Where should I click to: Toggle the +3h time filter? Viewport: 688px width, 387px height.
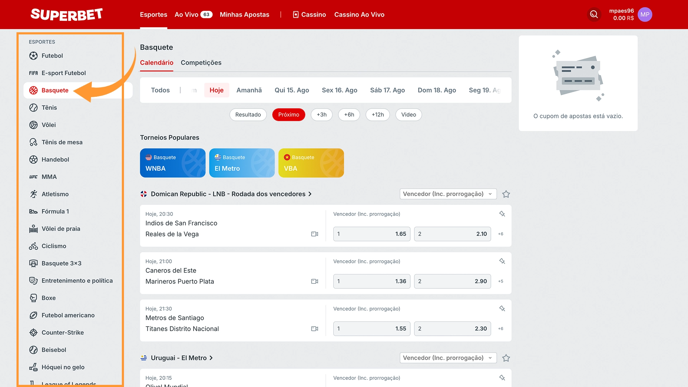click(321, 115)
